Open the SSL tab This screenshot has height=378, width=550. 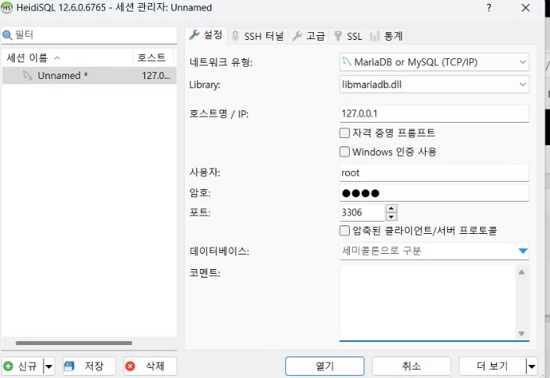click(x=348, y=36)
